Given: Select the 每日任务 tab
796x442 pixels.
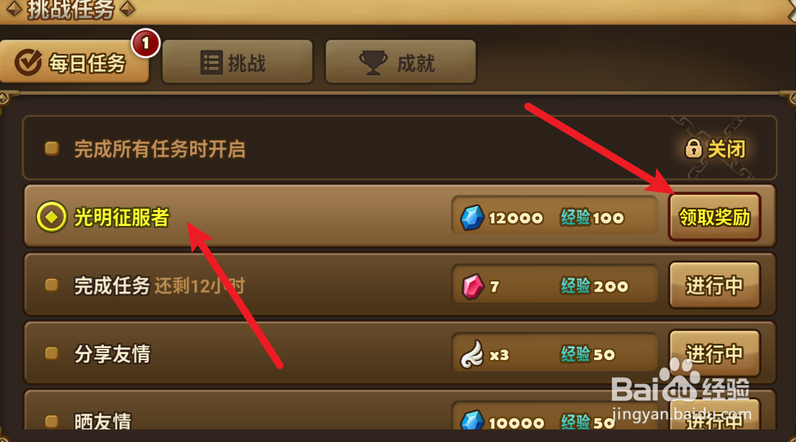Looking at the screenshot, I should coord(75,62).
